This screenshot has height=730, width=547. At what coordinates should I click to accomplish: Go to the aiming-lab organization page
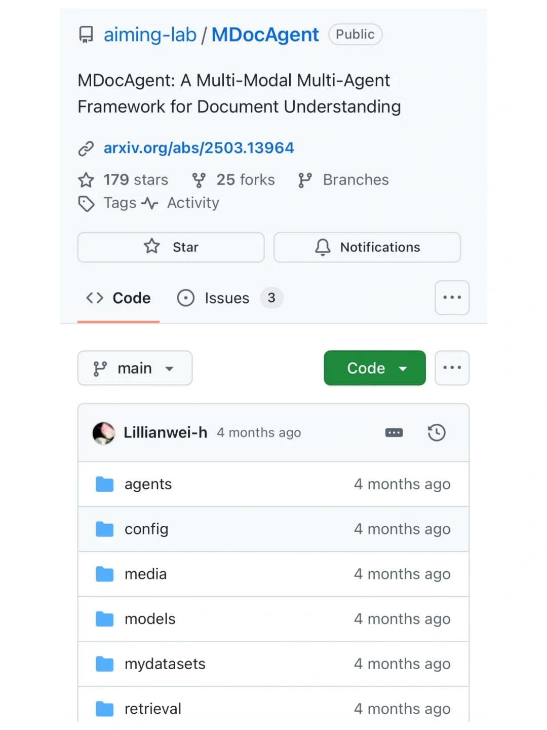[150, 34]
